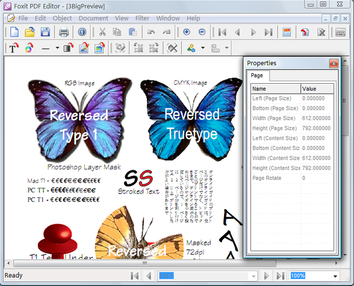Select the Add Text tool
The width and height of the screenshot is (354, 286).
[13, 47]
